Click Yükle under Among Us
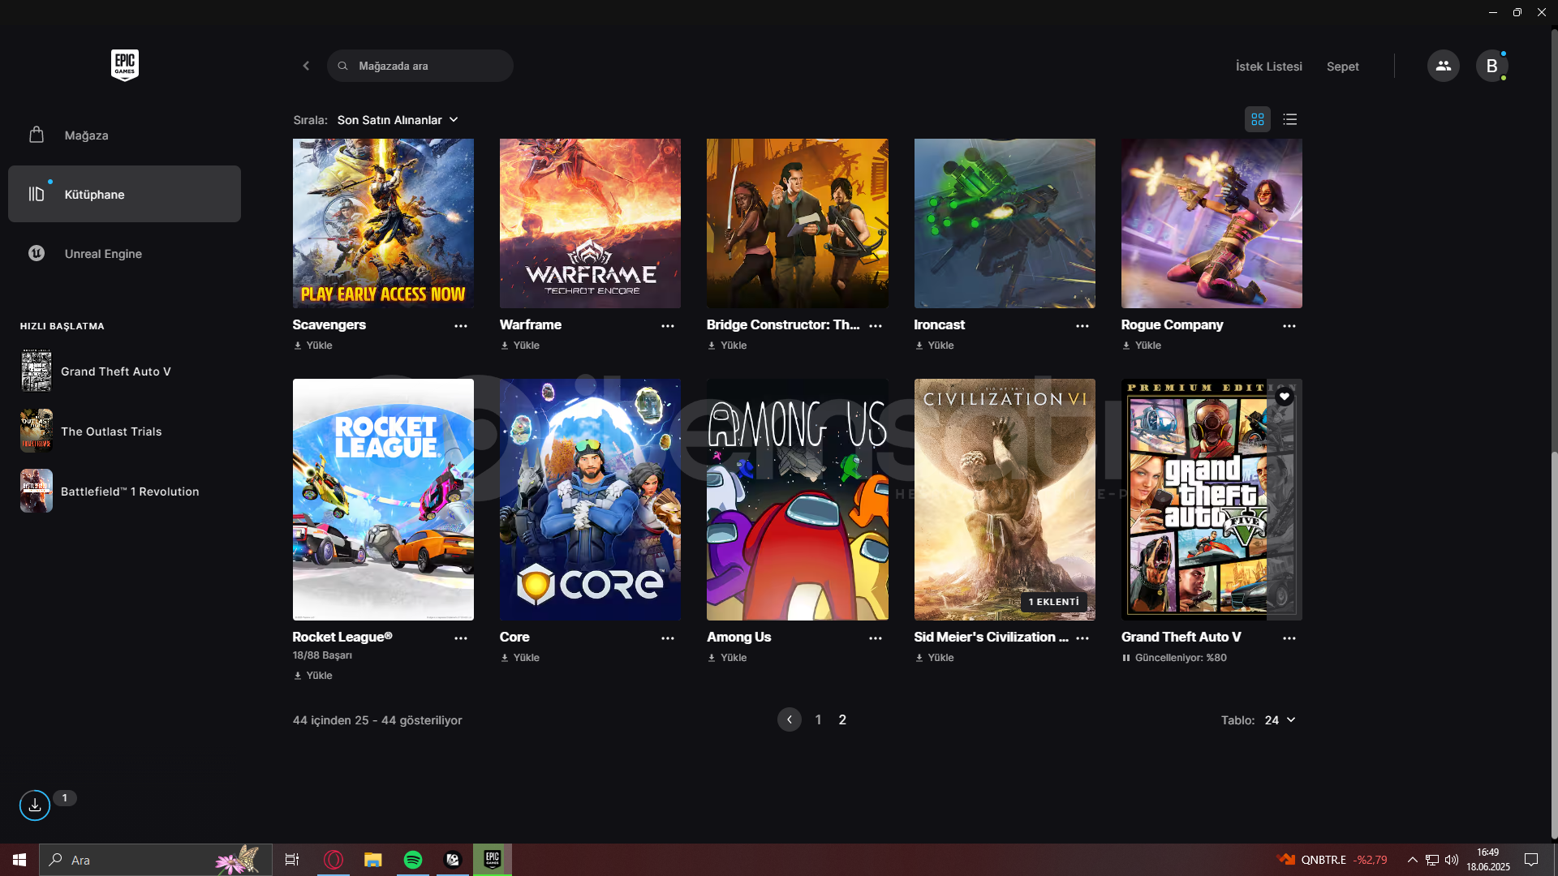The width and height of the screenshot is (1558, 876). pos(727,658)
